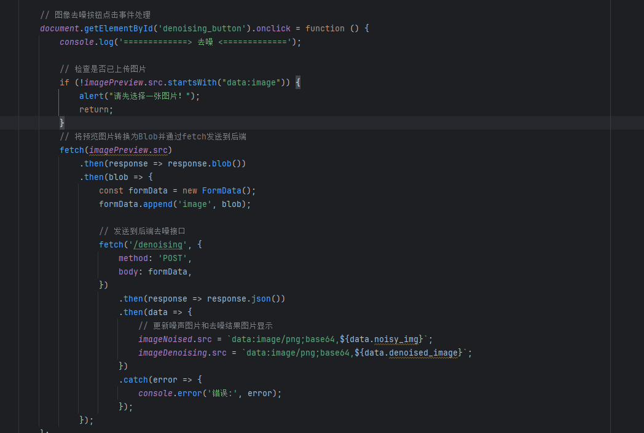Click the method property key

click(x=133, y=258)
